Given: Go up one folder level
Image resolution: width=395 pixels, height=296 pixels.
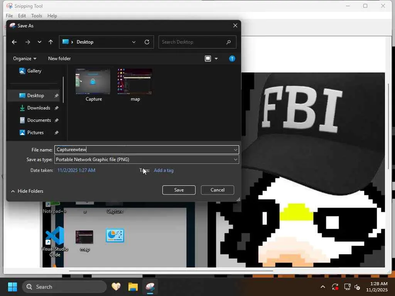Looking at the screenshot, I should point(51,42).
